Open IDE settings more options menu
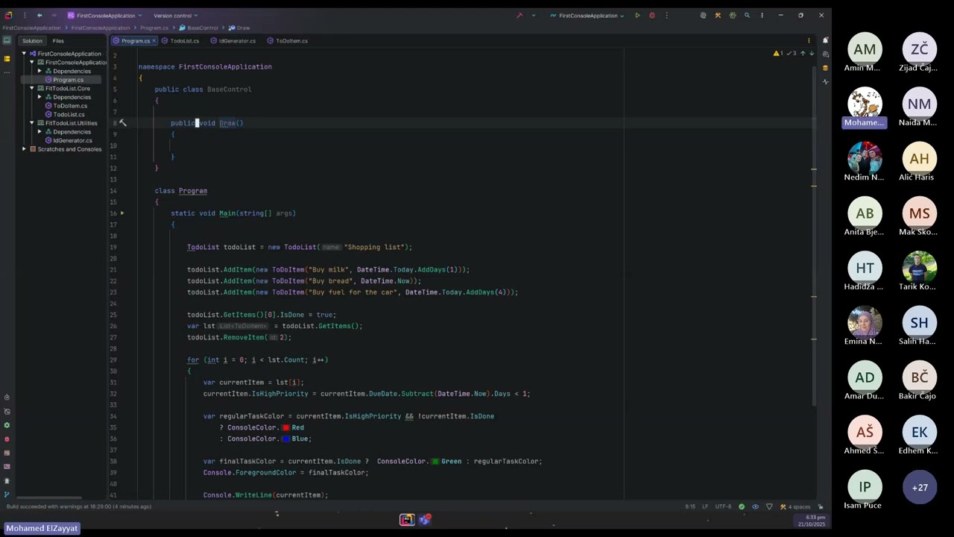 (762, 16)
